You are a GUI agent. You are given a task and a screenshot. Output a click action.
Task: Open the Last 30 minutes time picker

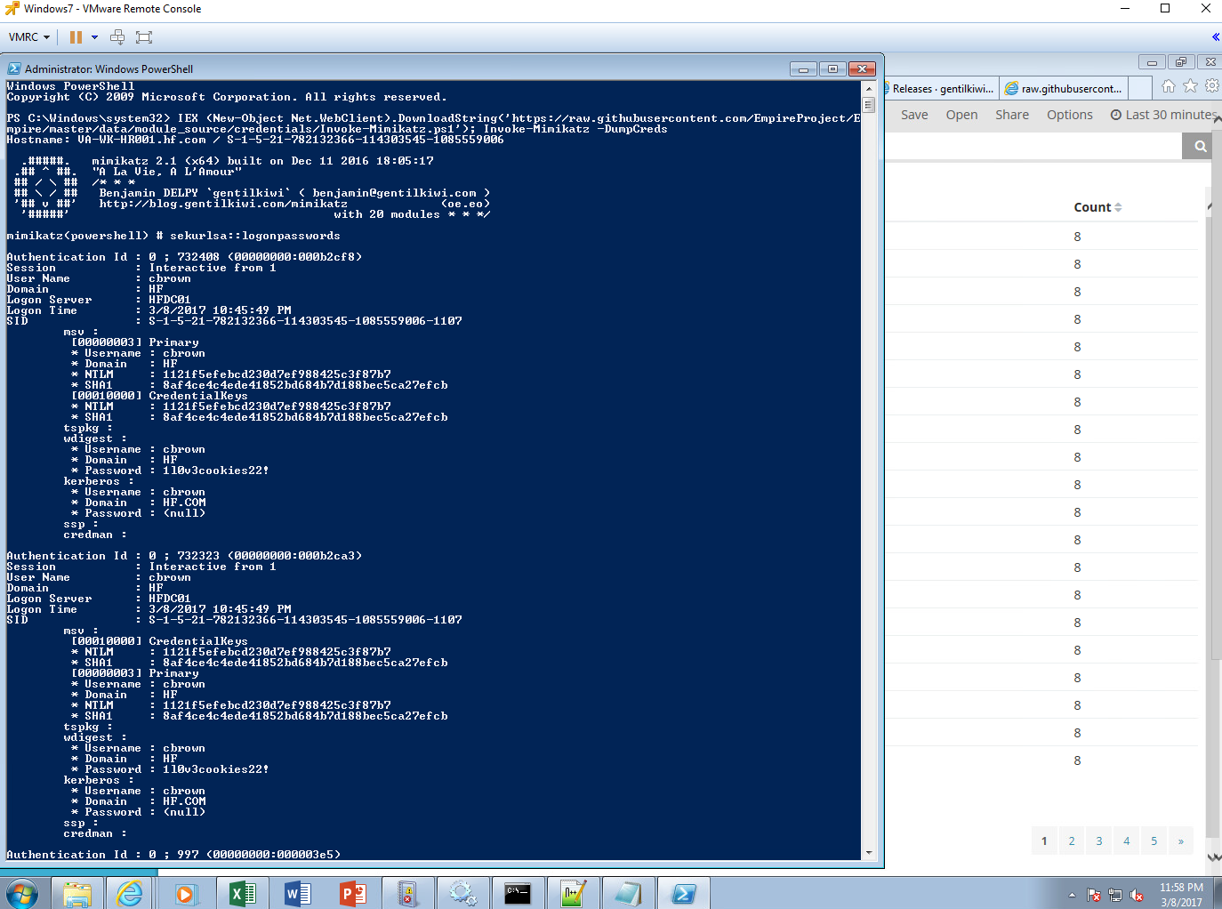click(x=1164, y=115)
